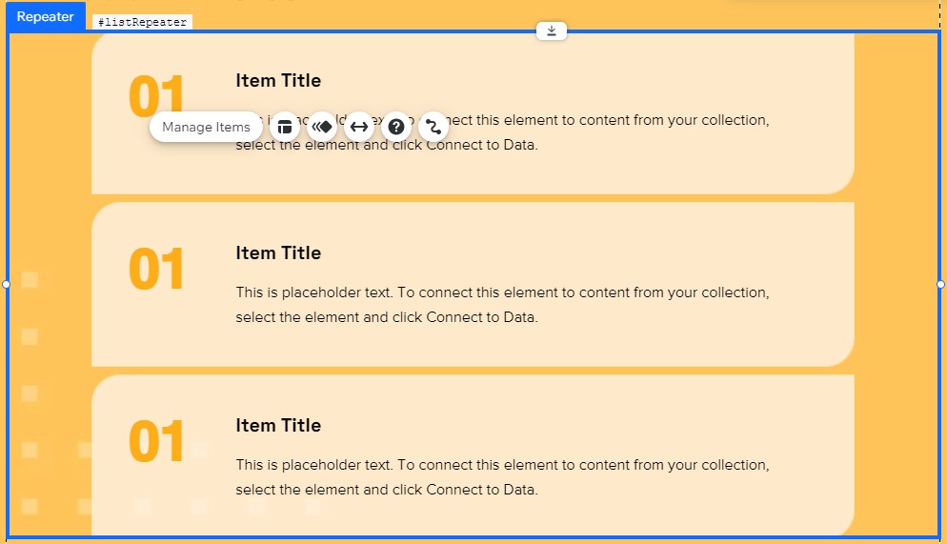Select the third item's placeholder text

click(x=502, y=477)
